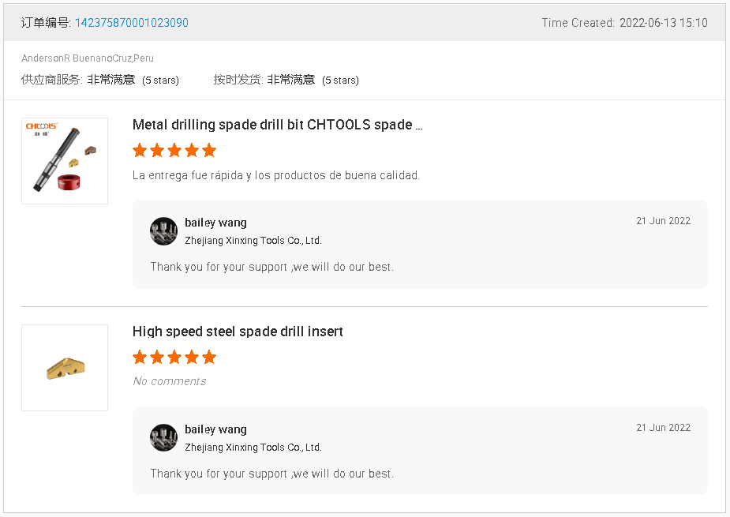Open High speed steel spade drill insert title
Image resolution: width=730 pixels, height=517 pixels.
click(x=238, y=332)
